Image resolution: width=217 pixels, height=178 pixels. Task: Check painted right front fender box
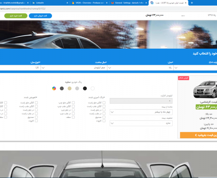104,102
